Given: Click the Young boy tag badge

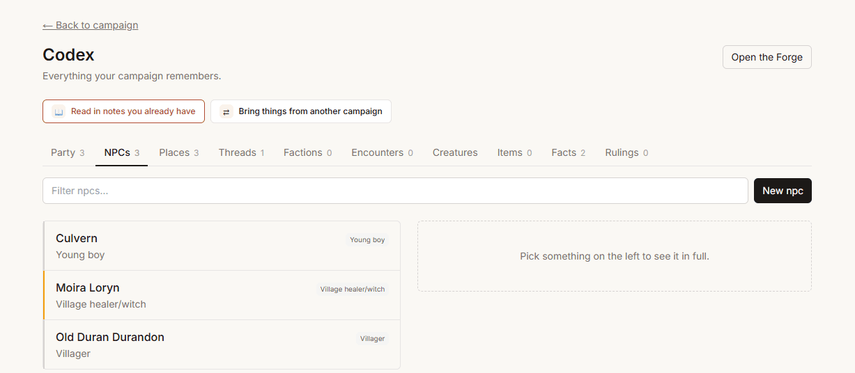Looking at the screenshot, I should 367,240.
